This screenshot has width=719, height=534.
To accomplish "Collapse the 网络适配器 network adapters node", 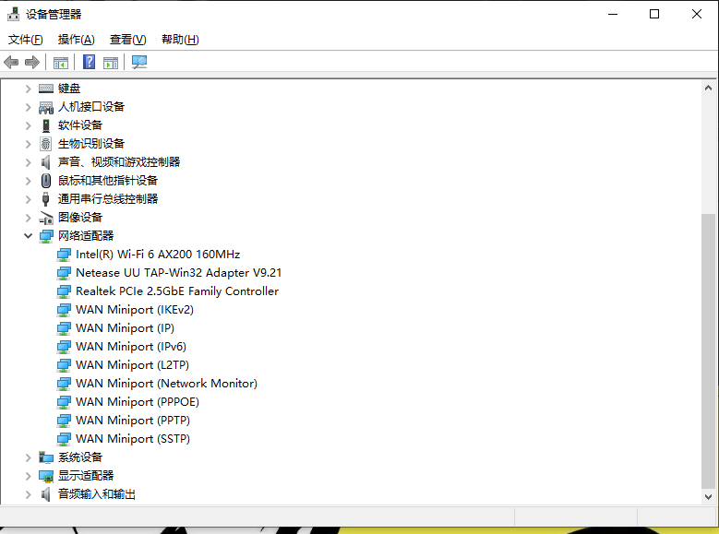I will 29,236.
